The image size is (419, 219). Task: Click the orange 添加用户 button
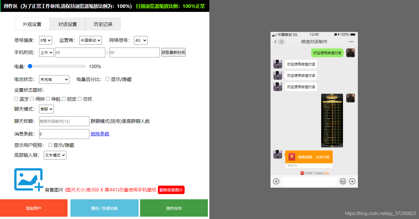pos(33,208)
